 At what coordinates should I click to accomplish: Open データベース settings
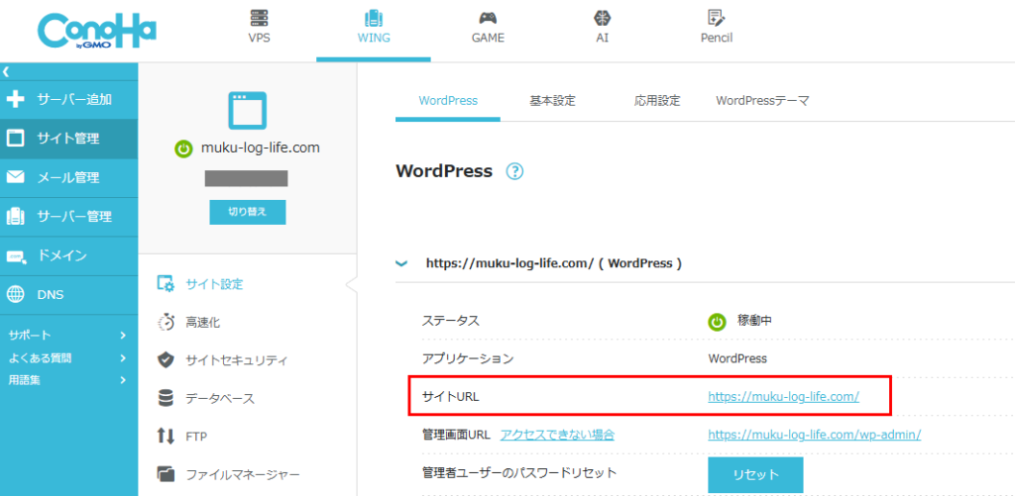tap(220, 398)
